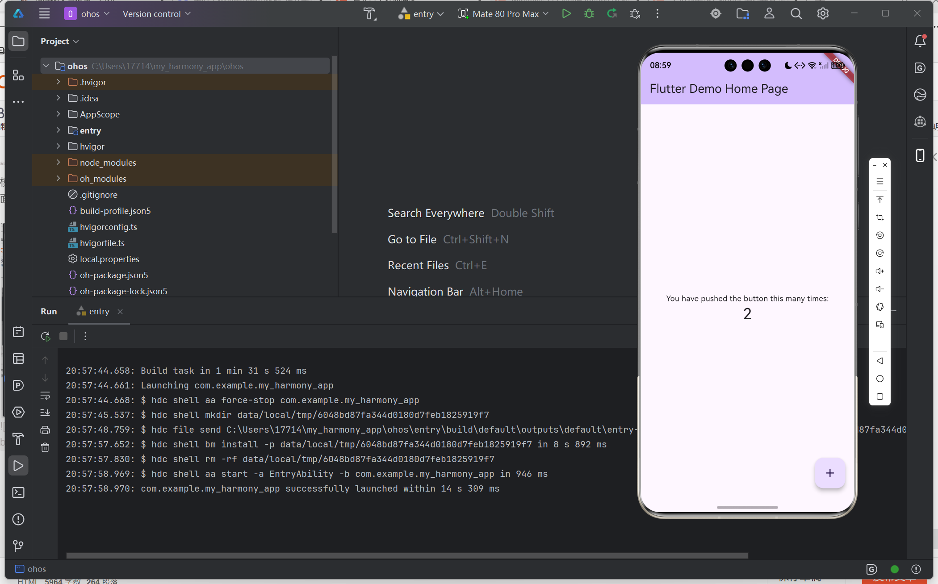This screenshot has width=938, height=584.
Task: Open the Notifications bell panel
Action: tap(920, 41)
